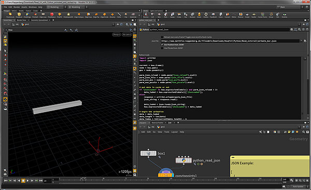Image resolution: width=311 pixels, height=190 pixels.
Task: Open parameter pane gear settings menu
Action: coord(292,30)
